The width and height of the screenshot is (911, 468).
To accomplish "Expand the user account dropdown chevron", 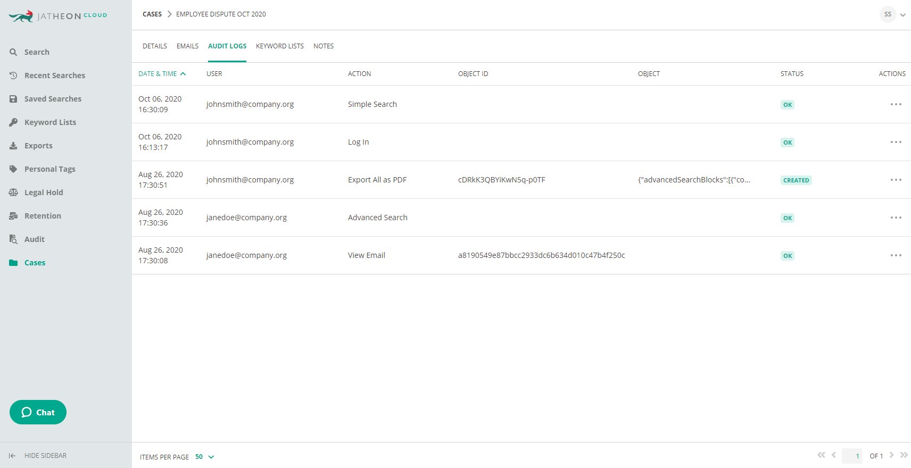I will tap(903, 15).
